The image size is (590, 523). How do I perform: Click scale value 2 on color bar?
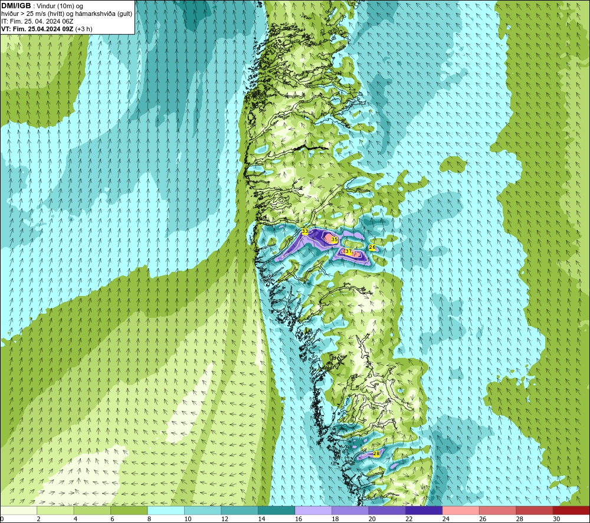[x=39, y=519]
